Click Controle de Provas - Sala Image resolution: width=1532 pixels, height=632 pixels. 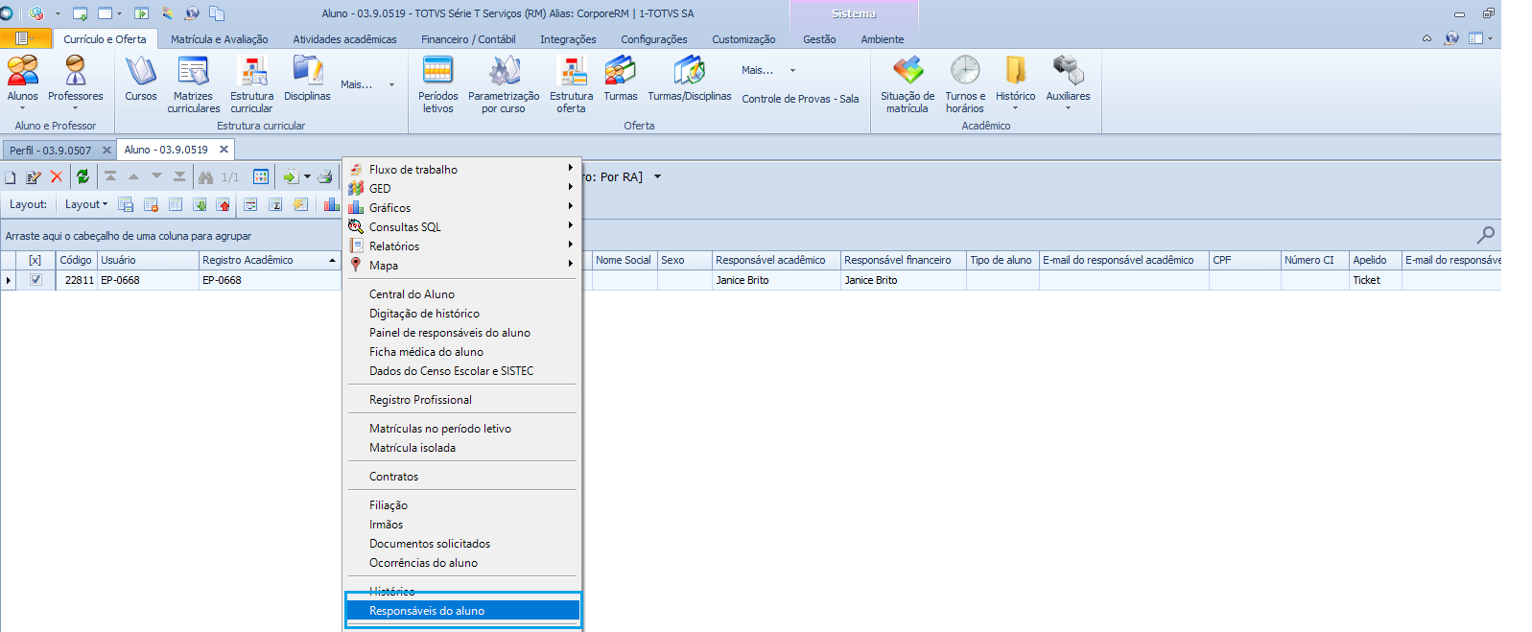[800, 99]
